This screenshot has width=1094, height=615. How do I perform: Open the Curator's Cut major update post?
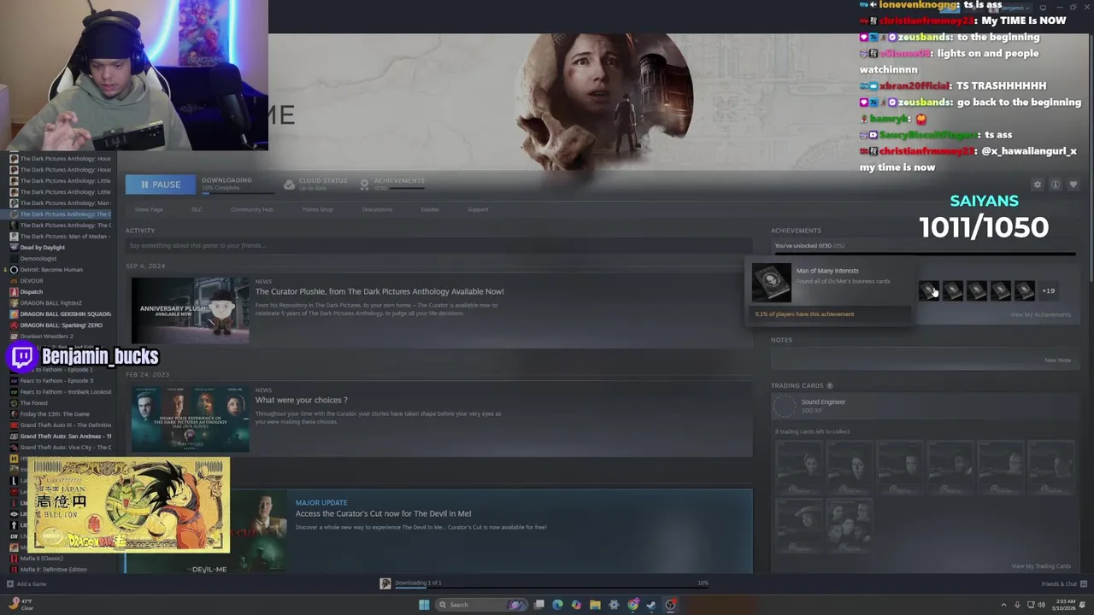click(x=383, y=513)
